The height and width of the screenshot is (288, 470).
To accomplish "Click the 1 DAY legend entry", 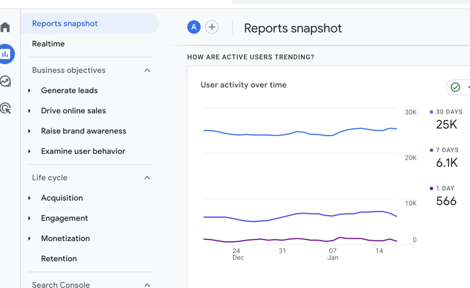I will pyautogui.click(x=442, y=188).
